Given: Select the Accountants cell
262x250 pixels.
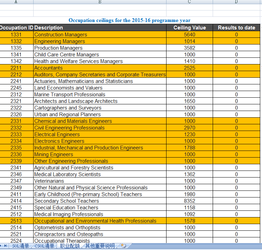Looking at the screenshot, I should [100, 68].
